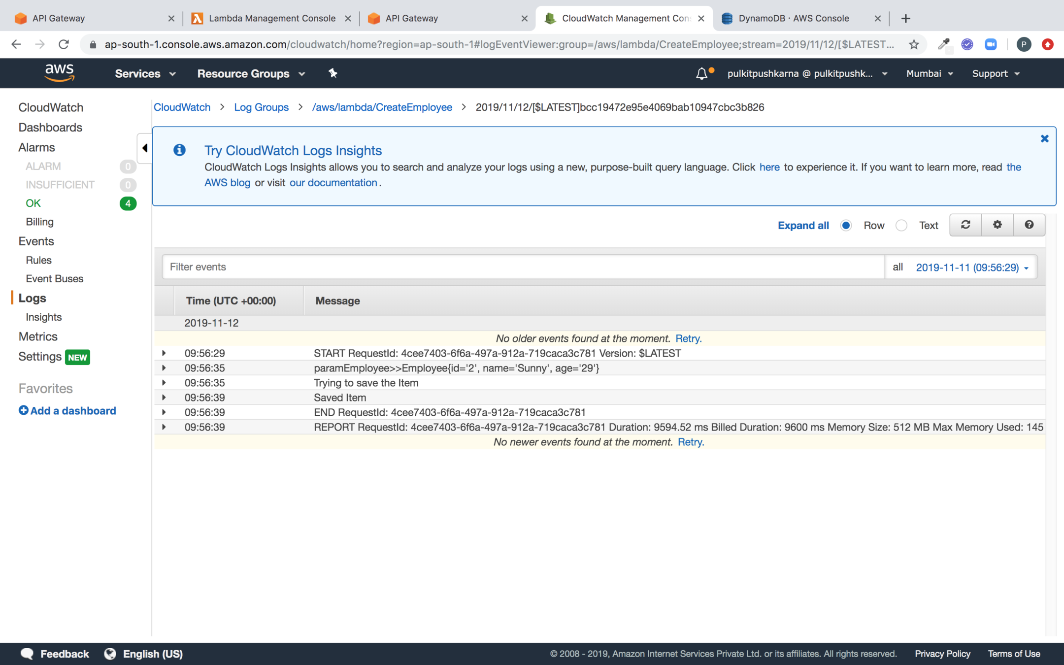The image size is (1064, 665).
Task: Switch to the DynamoDB AWS Console tab
Action: (x=793, y=18)
